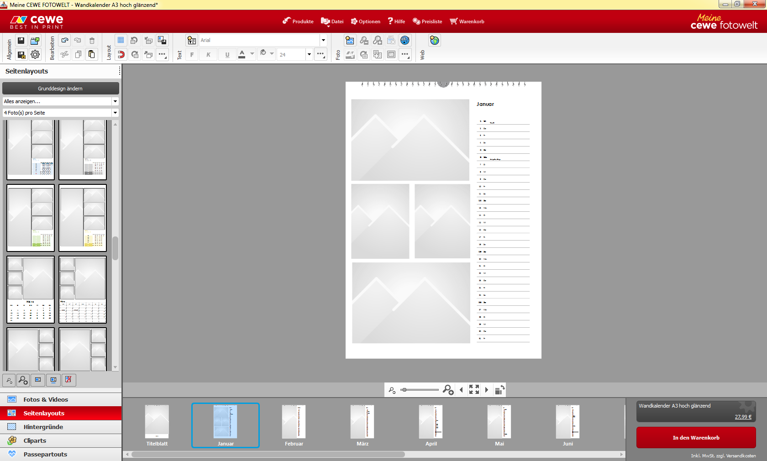Viewport: 767px width, 461px height.
Task: Open the '4 Foto(s) pro Seite' dropdown
Action: pos(115,113)
